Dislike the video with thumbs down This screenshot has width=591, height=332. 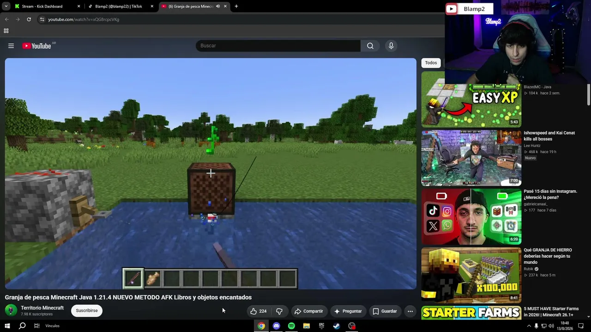(x=279, y=311)
